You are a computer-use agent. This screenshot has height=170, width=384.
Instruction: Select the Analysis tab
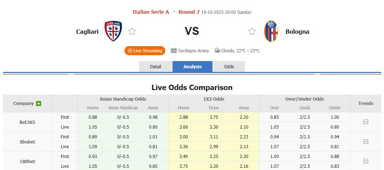[192, 66]
